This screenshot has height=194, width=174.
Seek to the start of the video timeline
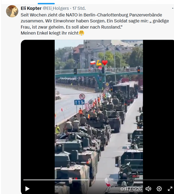point(24,180)
